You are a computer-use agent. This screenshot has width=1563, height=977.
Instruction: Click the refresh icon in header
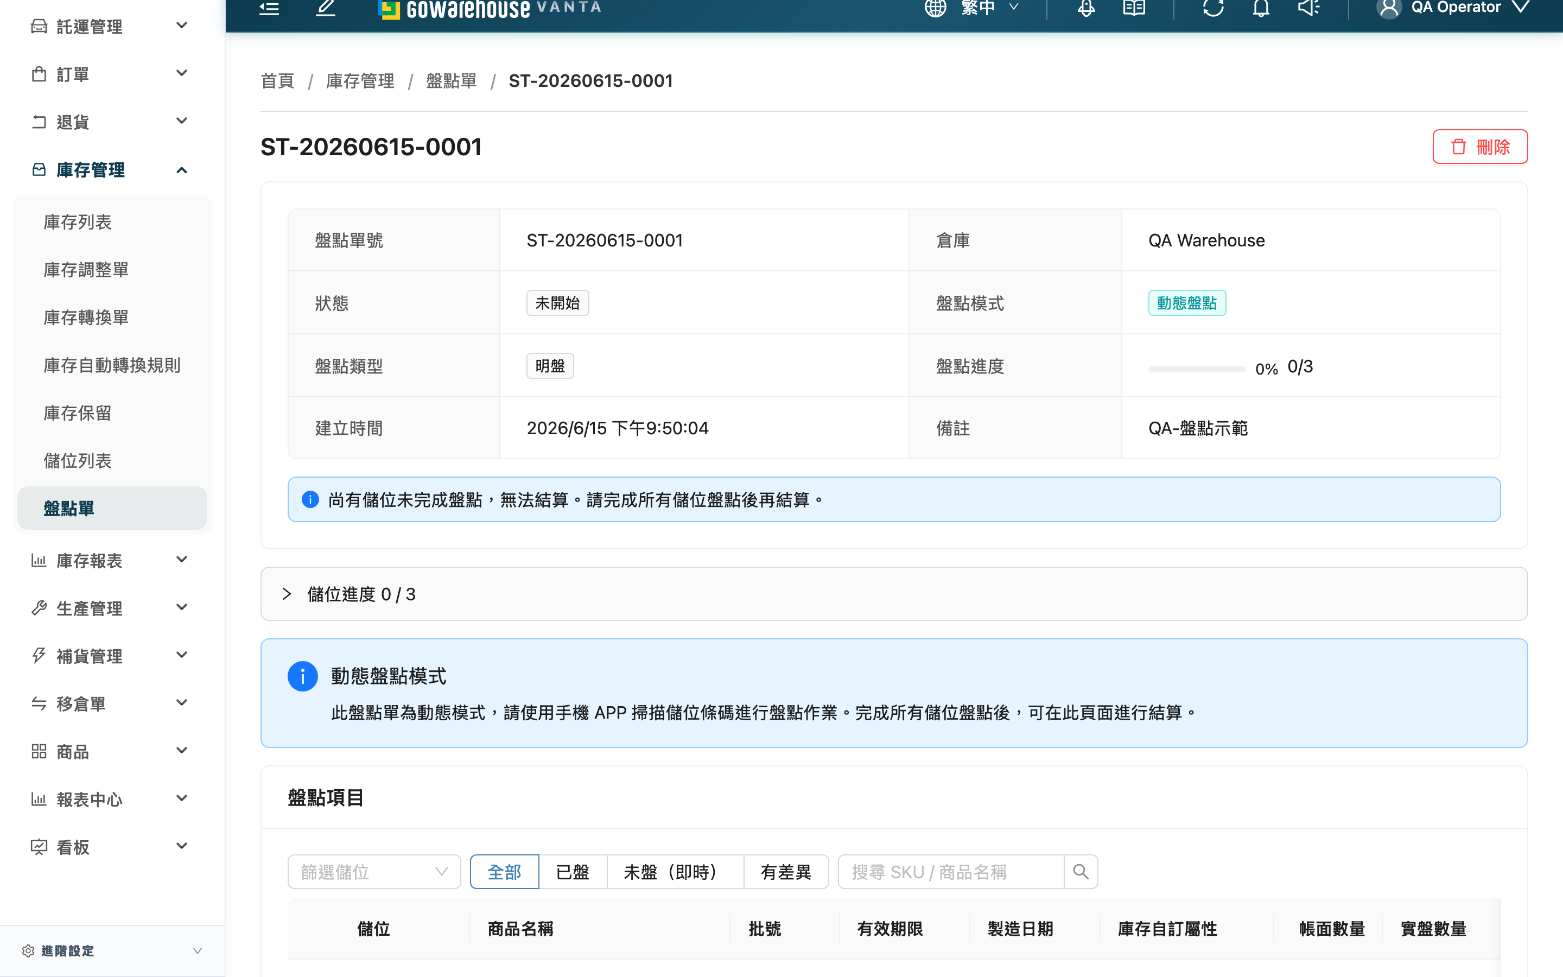click(x=1213, y=8)
